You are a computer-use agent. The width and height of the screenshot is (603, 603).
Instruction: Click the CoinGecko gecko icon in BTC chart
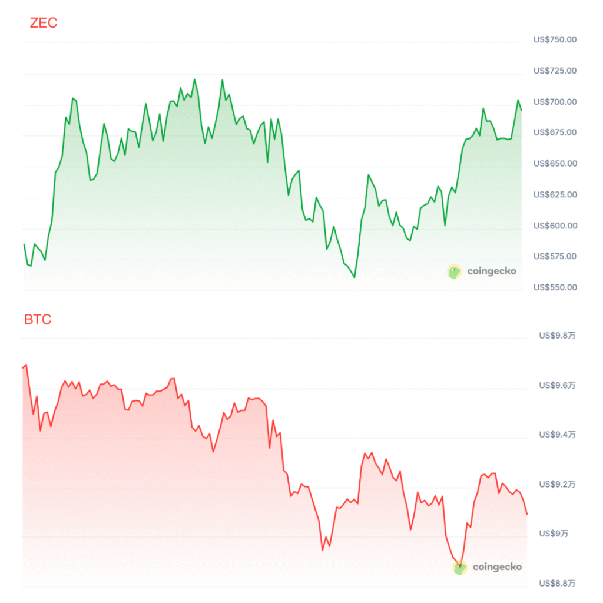tap(460, 567)
